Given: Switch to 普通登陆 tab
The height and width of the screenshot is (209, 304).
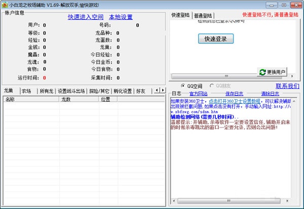Looking at the screenshot, I should click(203, 16).
